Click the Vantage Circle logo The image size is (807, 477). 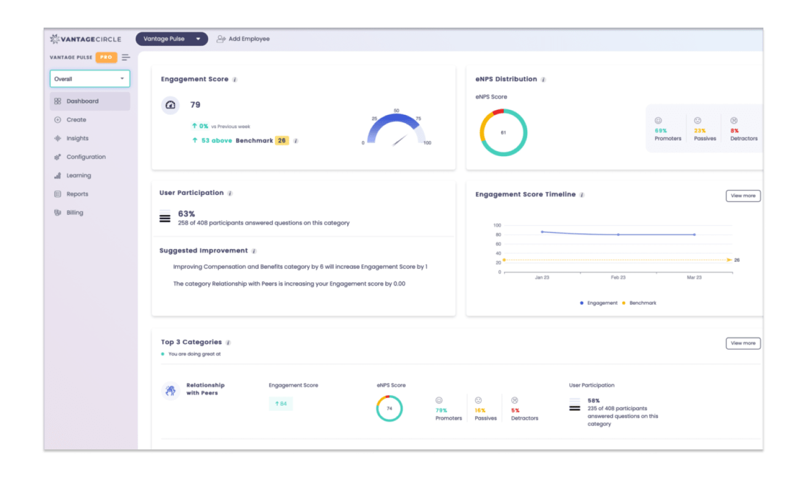point(86,39)
